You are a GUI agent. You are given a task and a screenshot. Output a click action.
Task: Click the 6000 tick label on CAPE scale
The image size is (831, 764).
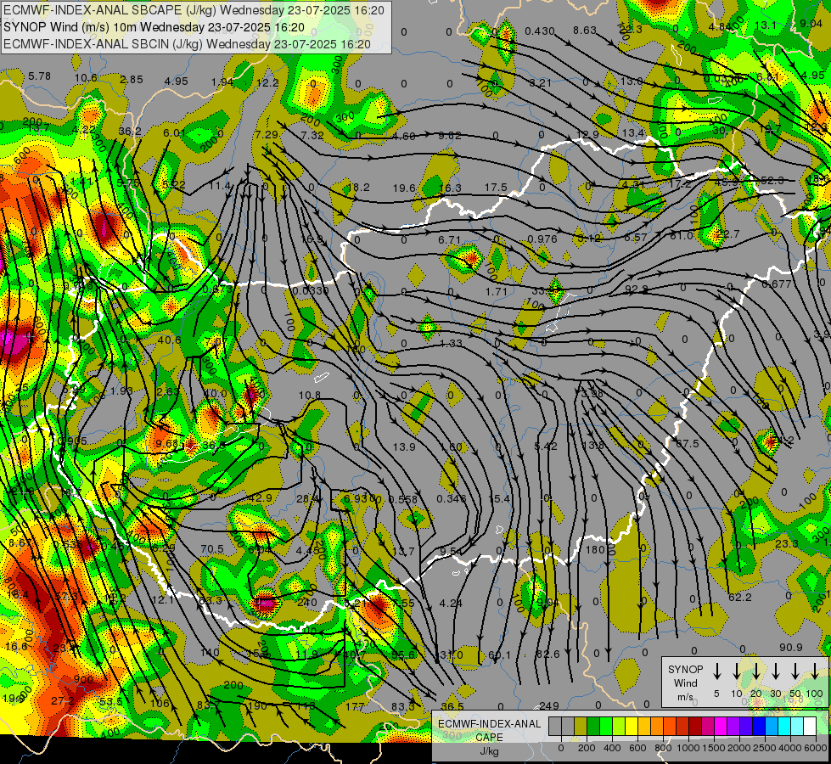815,748
